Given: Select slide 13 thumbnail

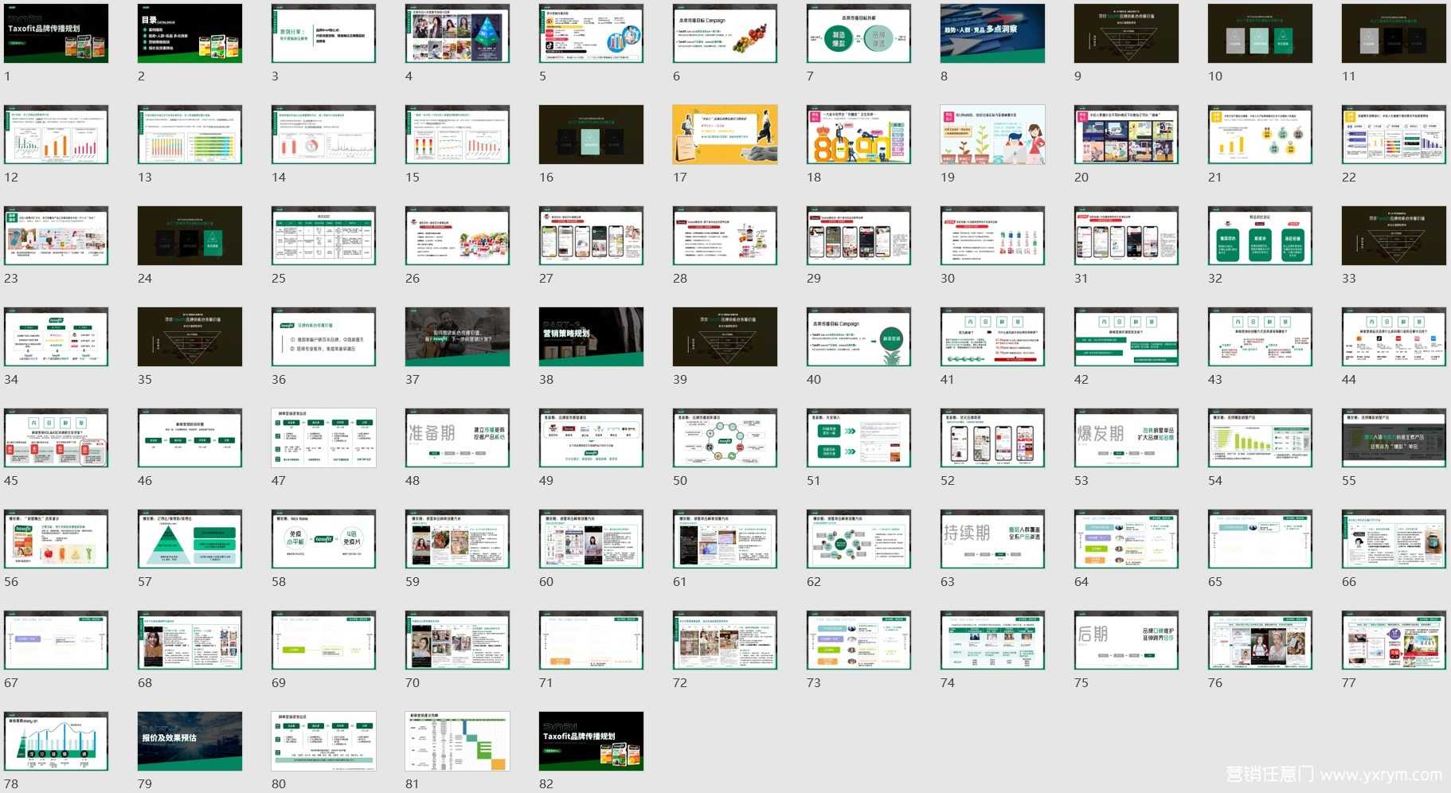Looking at the screenshot, I should pos(190,135).
